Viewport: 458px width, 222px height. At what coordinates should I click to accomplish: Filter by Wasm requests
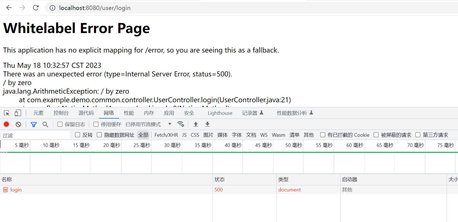279,135
